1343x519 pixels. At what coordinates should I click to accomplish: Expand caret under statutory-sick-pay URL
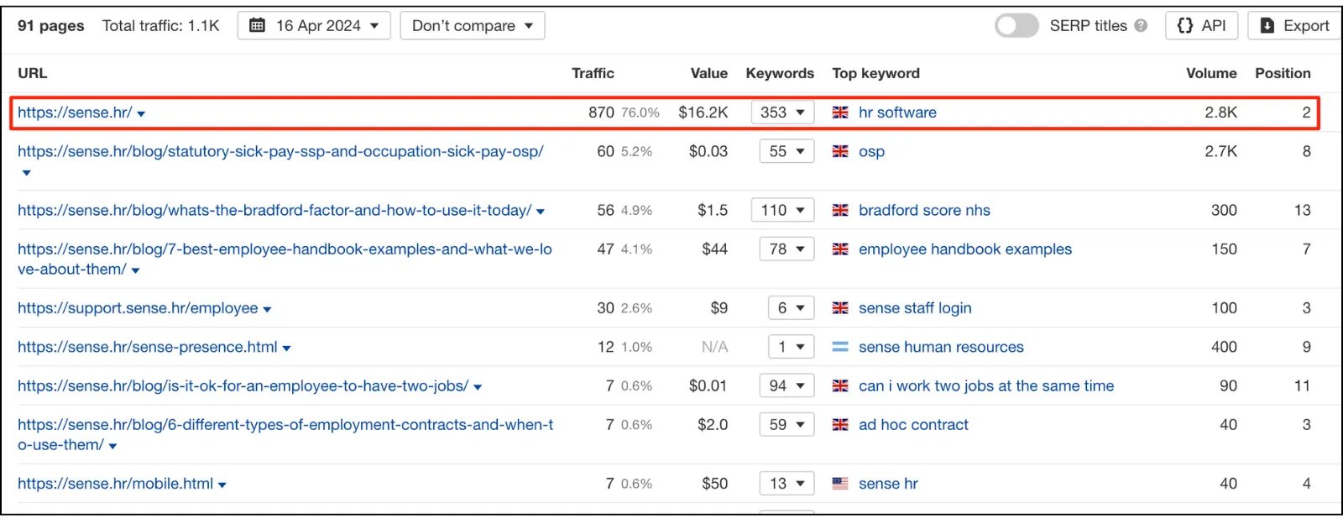click(x=27, y=173)
